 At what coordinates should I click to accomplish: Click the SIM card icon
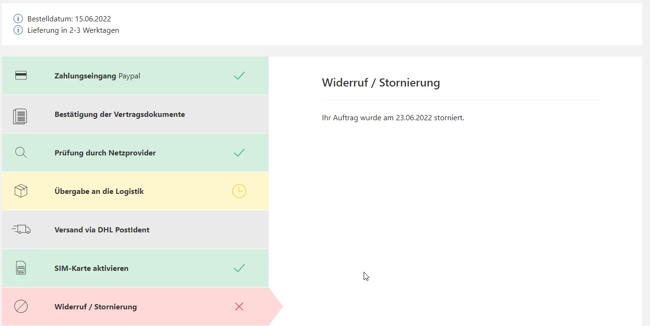[x=21, y=268]
